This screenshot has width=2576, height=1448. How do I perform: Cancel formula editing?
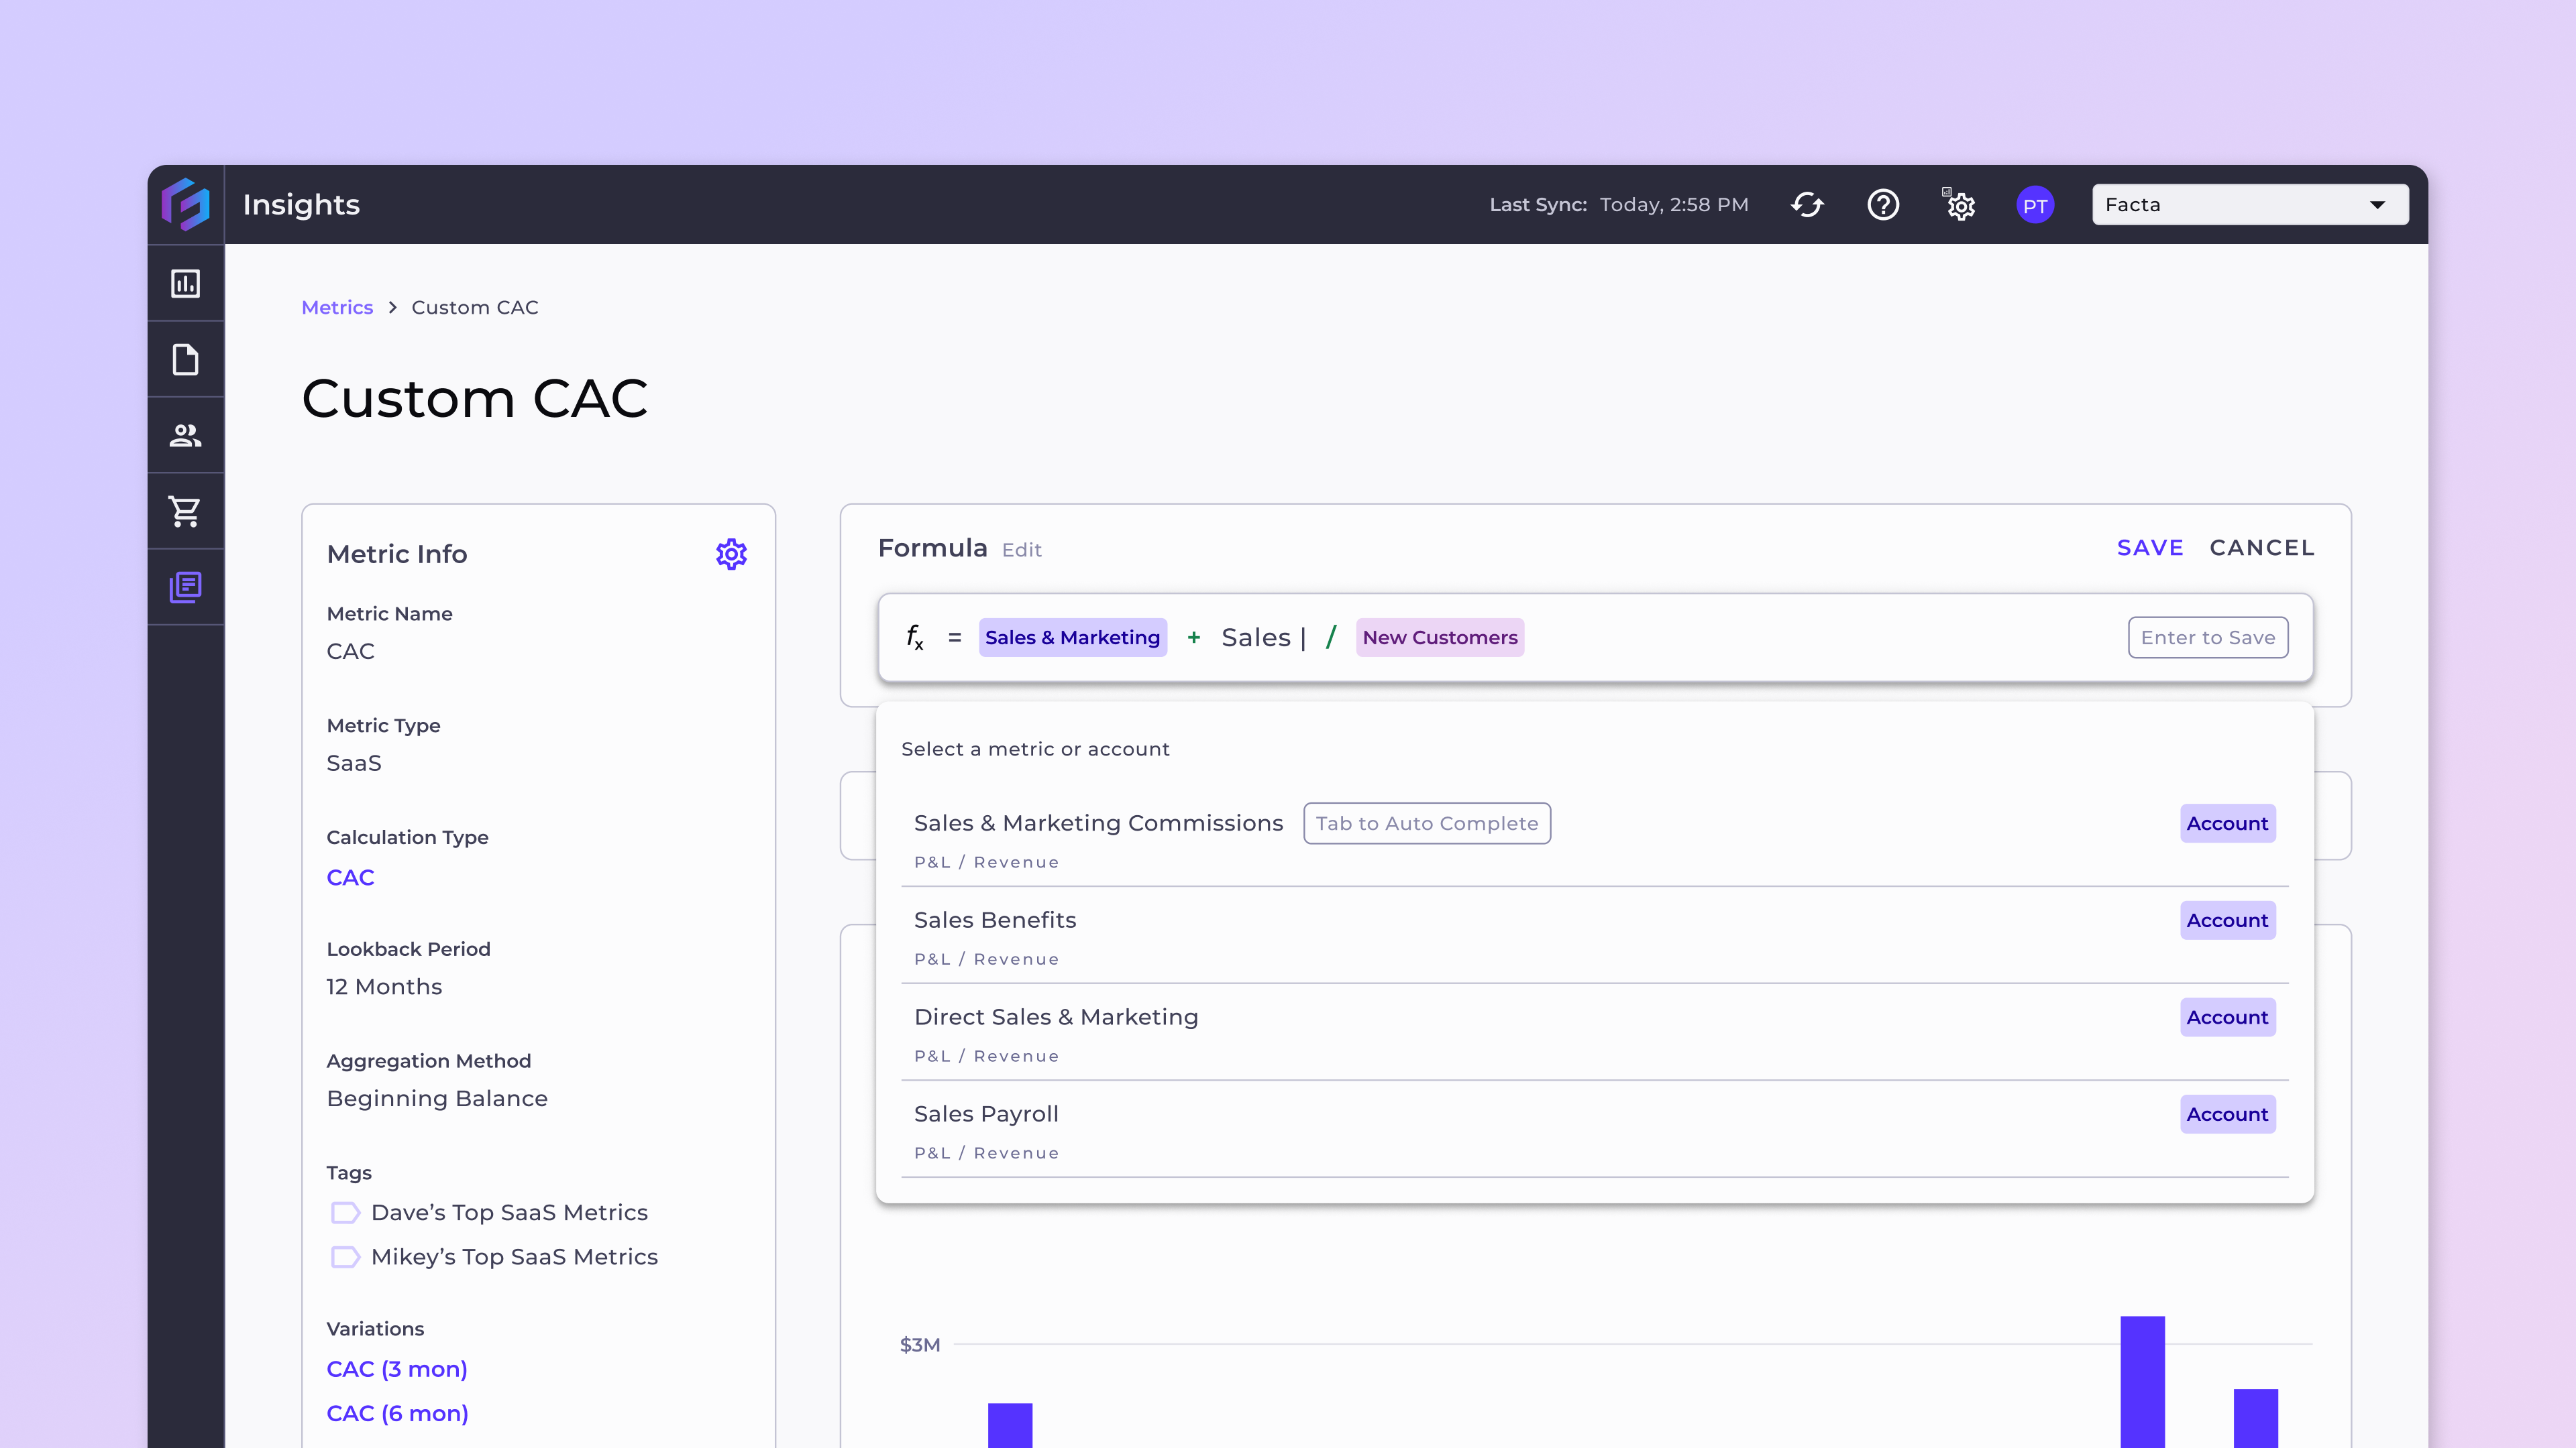tap(2261, 548)
